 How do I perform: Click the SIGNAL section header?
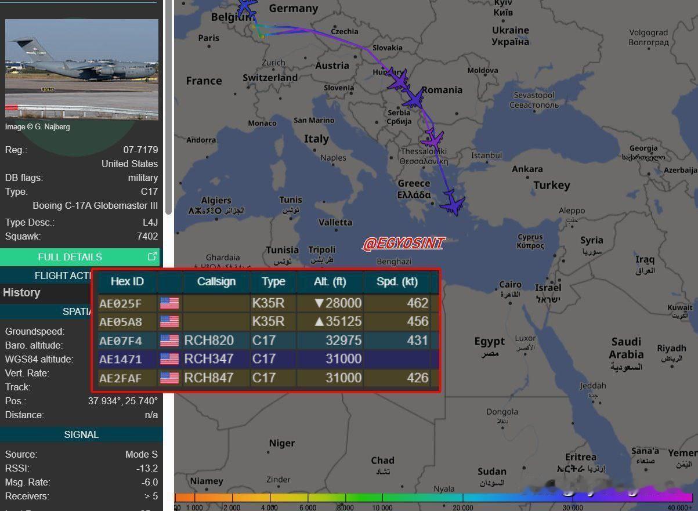click(x=81, y=434)
